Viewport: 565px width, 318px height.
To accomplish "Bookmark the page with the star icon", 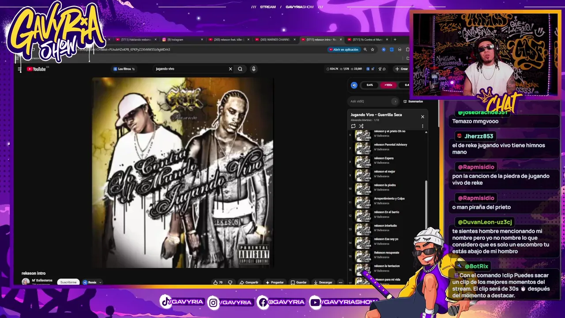I will (372, 49).
